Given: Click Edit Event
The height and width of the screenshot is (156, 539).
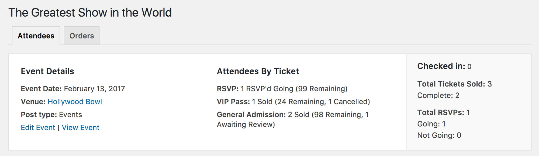Looking at the screenshot, I should 38,127.
